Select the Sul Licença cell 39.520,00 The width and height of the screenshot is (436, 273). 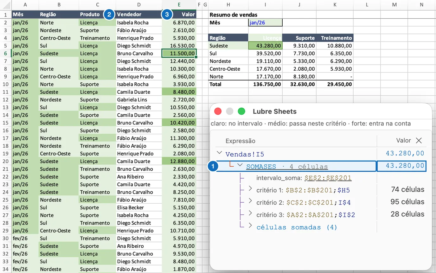coord(265,53)
